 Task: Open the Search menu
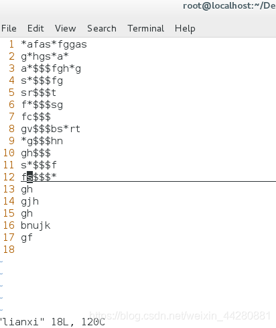pos(102,29)
